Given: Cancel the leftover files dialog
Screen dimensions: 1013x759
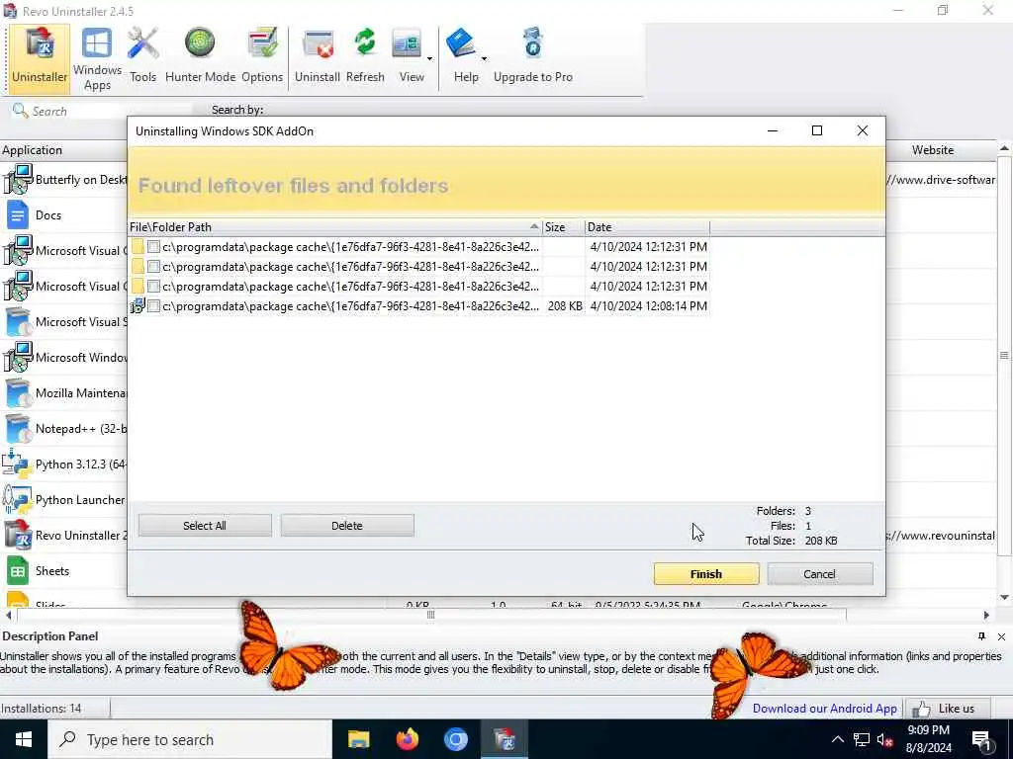Looking at the screenshot, I should point(819,574).
